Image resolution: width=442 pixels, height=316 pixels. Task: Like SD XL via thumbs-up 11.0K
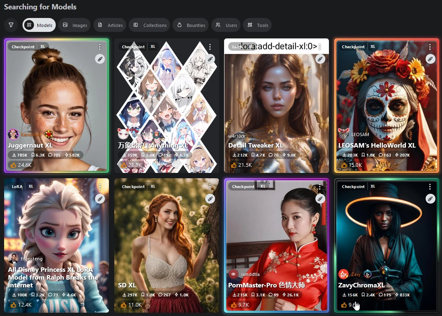131,305
